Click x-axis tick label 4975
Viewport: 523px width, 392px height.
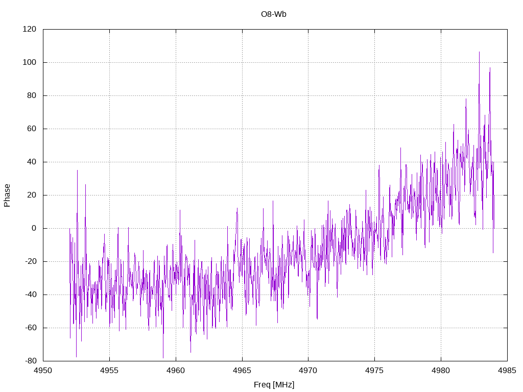click(x=374, y=371)
